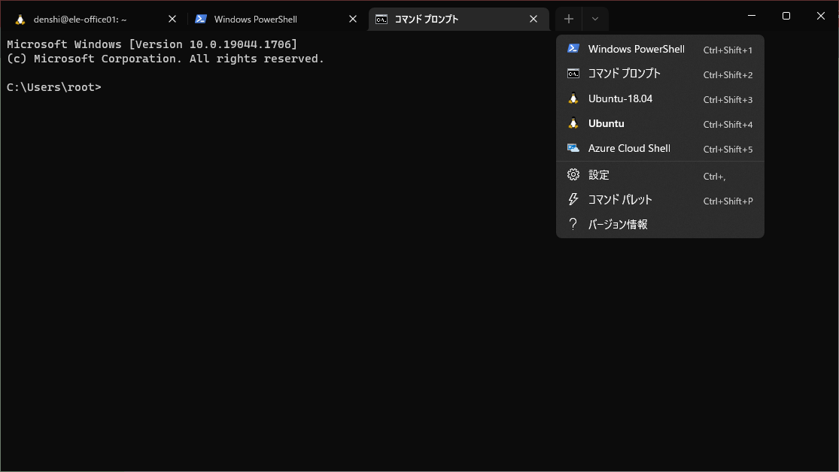Click the penguin icon next to bold Ubuntu
The width and height of the screenshot is (839, 472).
[x=573, y=123]
